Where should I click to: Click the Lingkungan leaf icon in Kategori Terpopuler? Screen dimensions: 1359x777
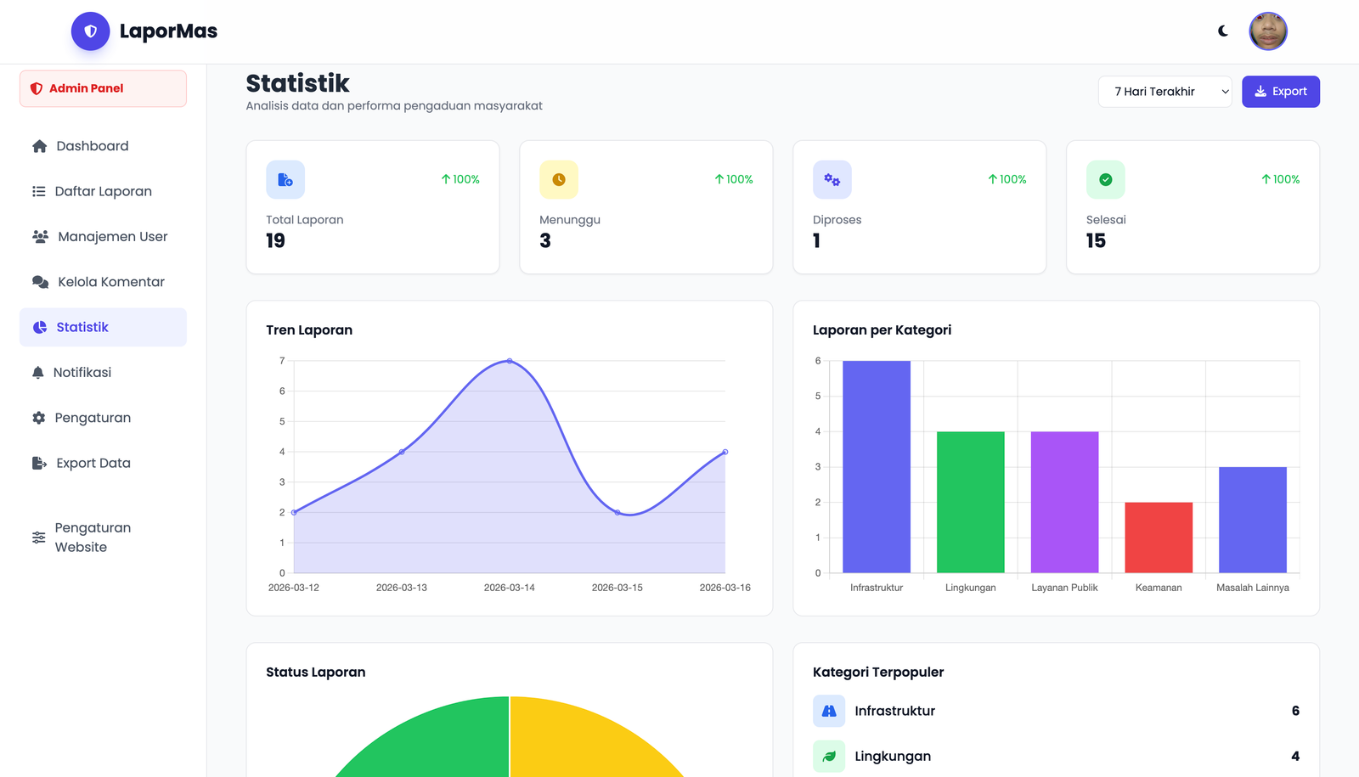[x=829, y=756]
